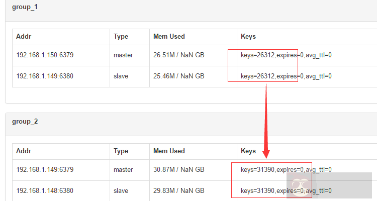
Task: Click the Addr column header in group_1
Action: click(x=24, y=37)
